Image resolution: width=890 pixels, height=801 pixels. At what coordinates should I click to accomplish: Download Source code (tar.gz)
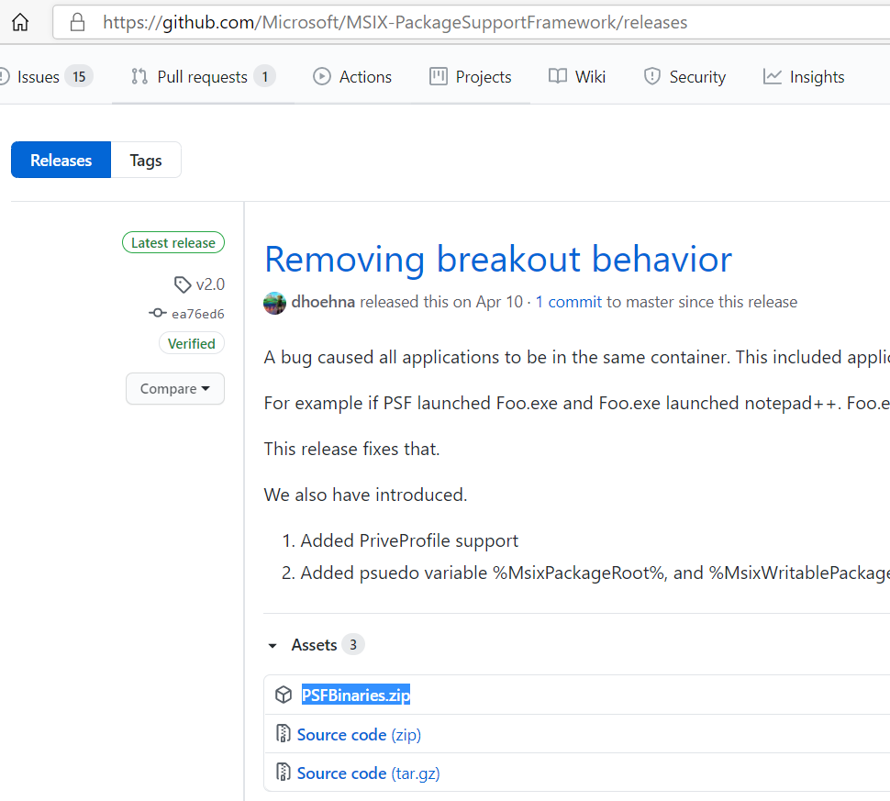click(x=368, y=773)
